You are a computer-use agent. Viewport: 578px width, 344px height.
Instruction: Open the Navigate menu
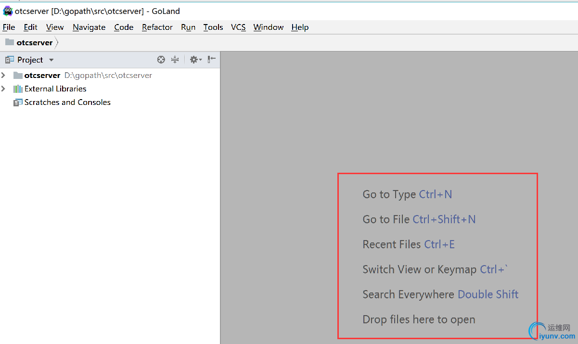[89, 27]
